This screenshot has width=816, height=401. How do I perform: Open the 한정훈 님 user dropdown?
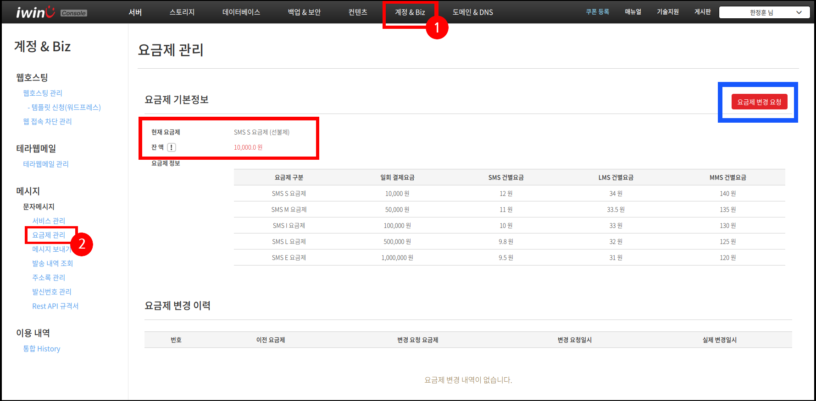coord(764,12)
